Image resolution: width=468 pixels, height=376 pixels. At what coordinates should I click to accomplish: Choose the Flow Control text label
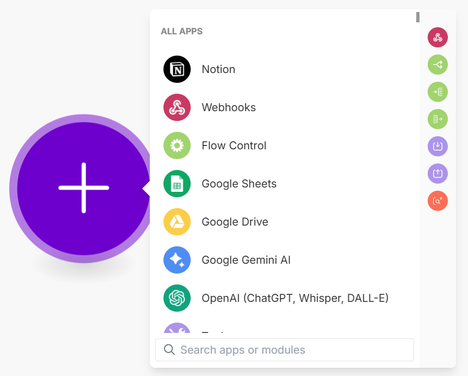coord(234,145)
